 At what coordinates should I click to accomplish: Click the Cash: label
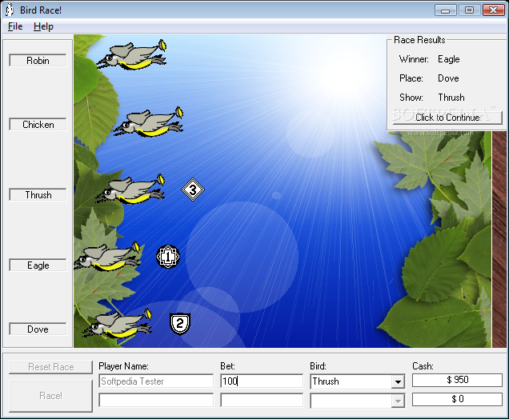pos(423,366)
